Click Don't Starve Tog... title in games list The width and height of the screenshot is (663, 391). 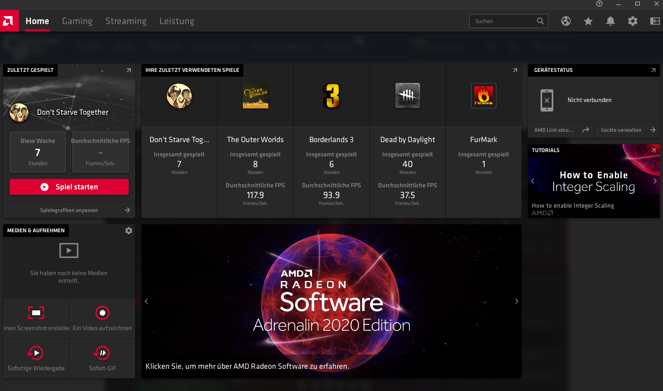(x=179, y=140)
